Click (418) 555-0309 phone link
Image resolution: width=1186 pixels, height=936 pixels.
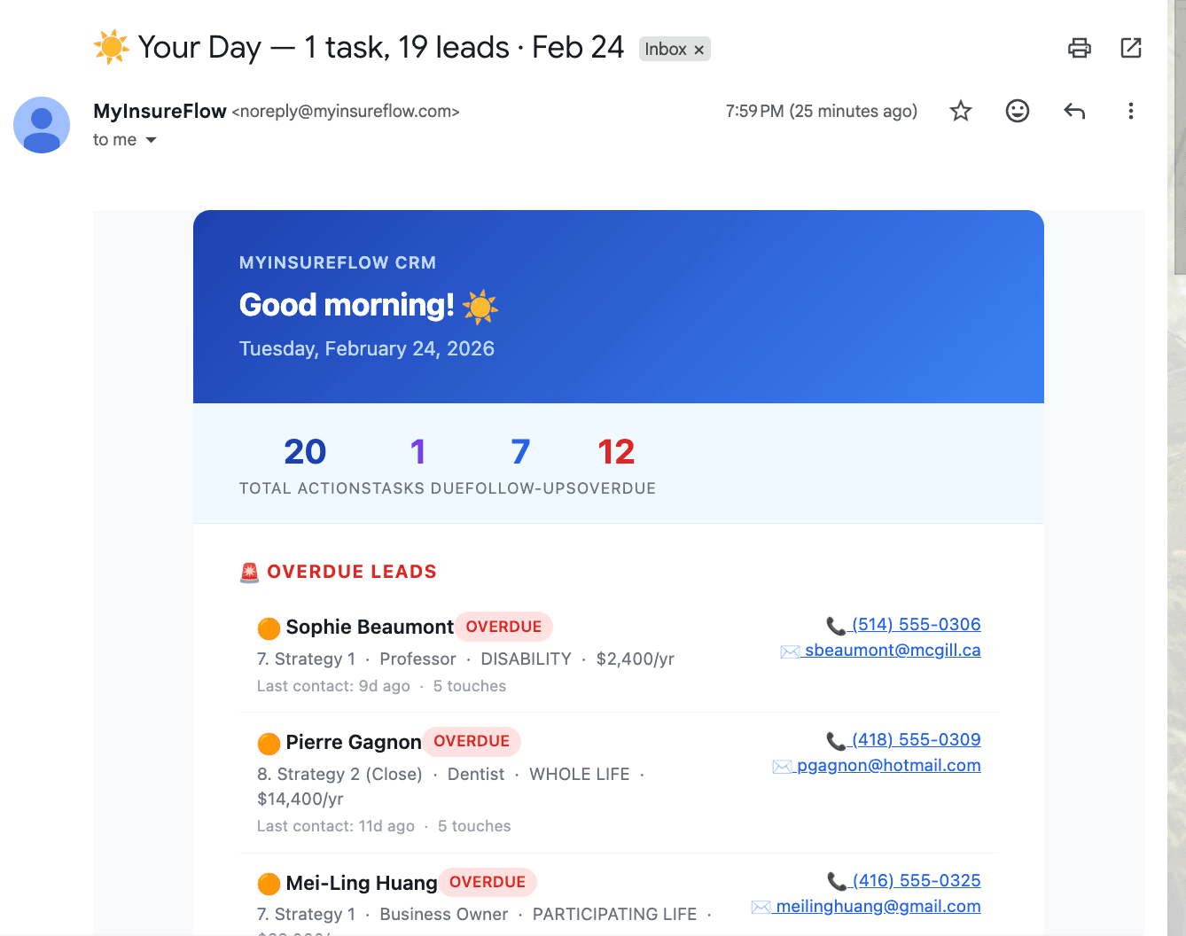915,739
